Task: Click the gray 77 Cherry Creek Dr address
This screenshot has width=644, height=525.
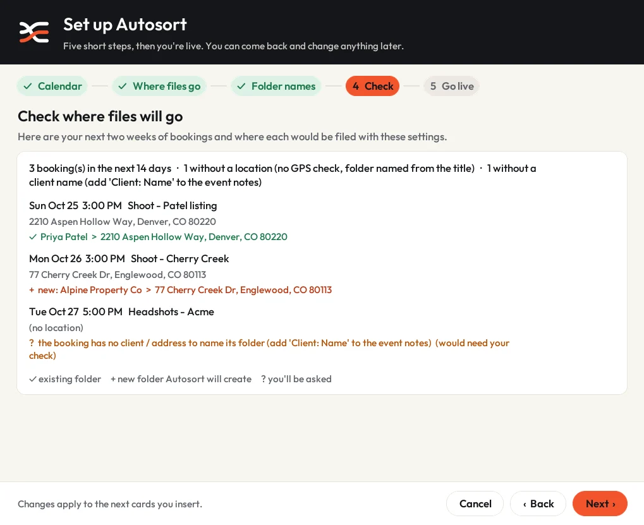Action: [118, 275]
